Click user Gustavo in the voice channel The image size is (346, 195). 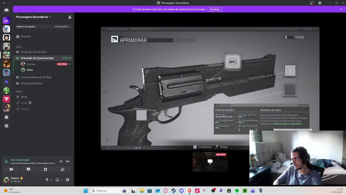click(x=31, y=64)
